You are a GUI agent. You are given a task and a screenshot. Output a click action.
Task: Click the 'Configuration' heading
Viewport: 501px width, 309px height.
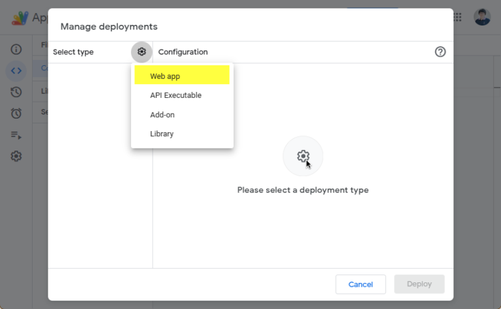pyautogui.click(x=183, y=51)
